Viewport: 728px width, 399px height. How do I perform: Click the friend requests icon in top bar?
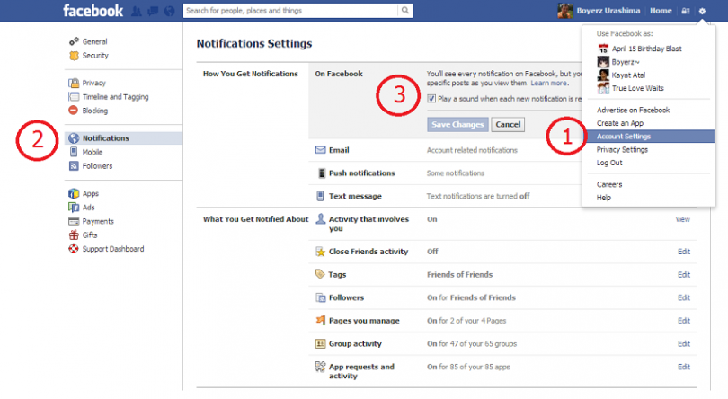(x=138, y=11)
